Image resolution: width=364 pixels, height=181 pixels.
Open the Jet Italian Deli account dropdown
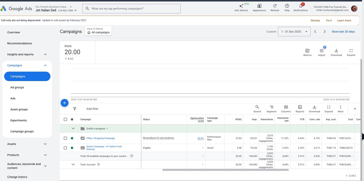point(56,10)
